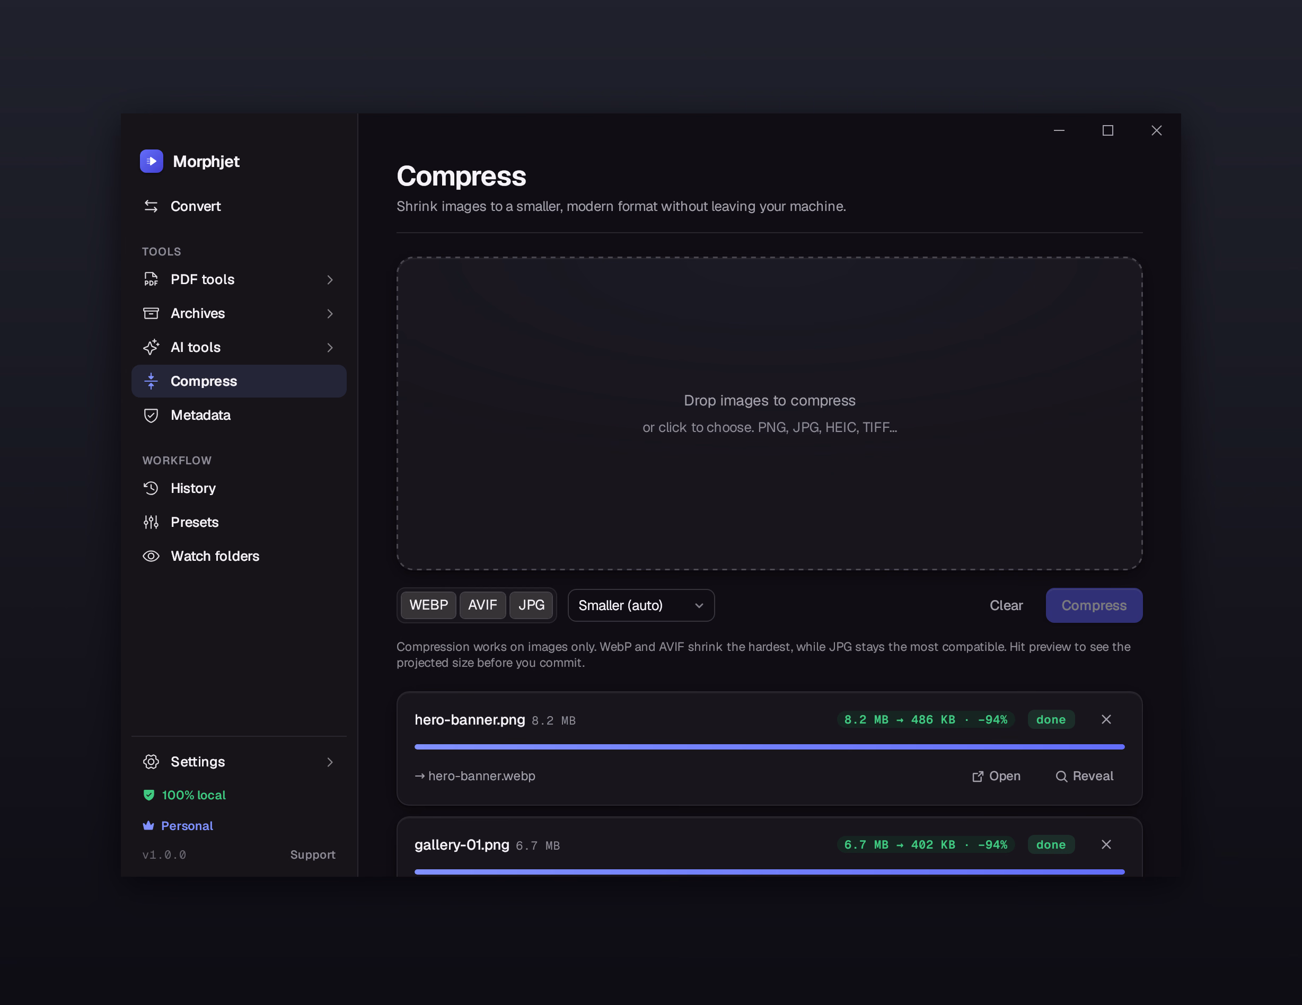Close the Morphjet window
The width and height of the screenshot is (1302, 1005).
pos(1157,130)
